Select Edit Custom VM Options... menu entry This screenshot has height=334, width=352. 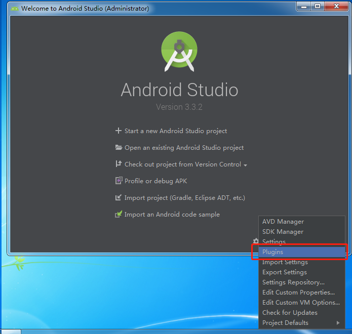[x=302, y=303]
